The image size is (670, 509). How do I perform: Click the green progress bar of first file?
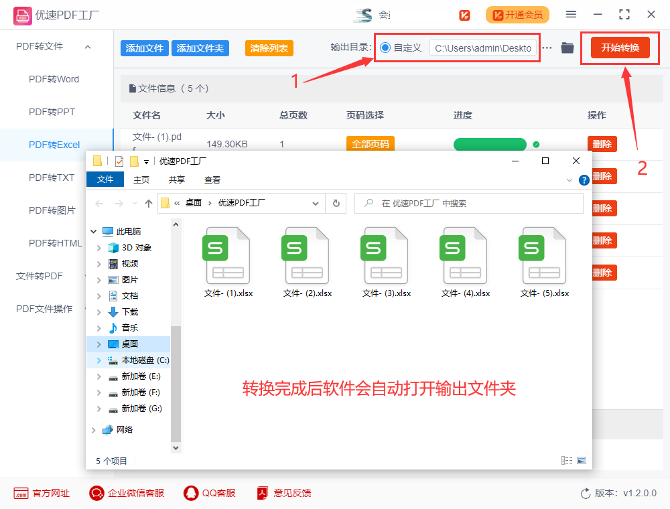point(490,144)
